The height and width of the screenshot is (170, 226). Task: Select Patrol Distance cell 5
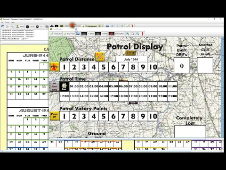tap(104, 67)
